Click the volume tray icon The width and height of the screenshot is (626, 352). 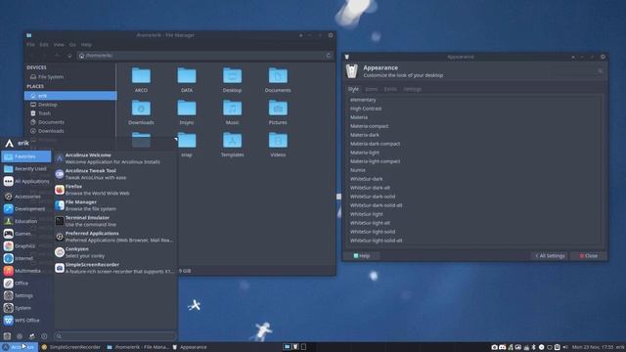[565, 347]
